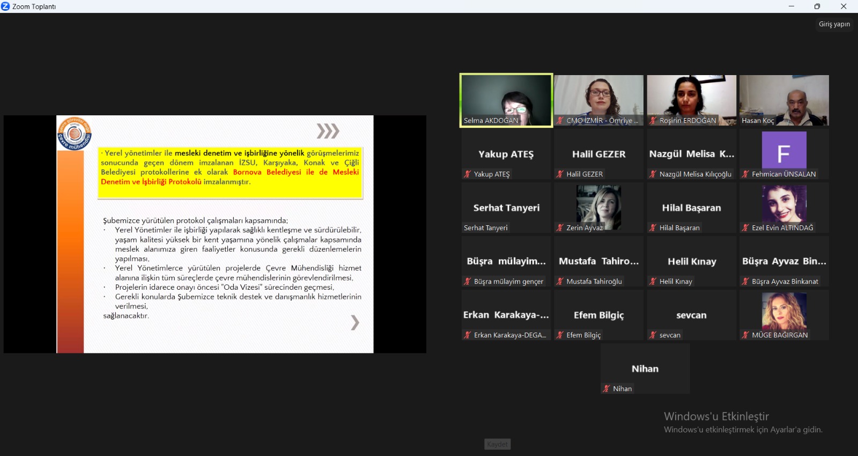The width and height of the screenshot is (858, 456).
Task: Click Ezel Evin ALTINDAĞ's profile picture
Action: pos(784,204)
